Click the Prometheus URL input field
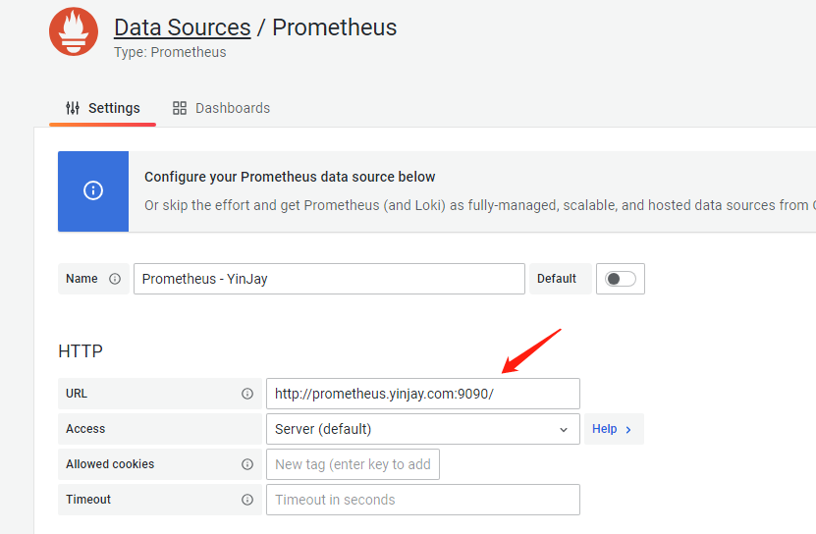This screenshot has width=816, height=534. pos(422,394)
